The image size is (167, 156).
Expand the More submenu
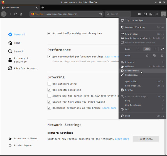pyautogui.click(x=143, y=101)
